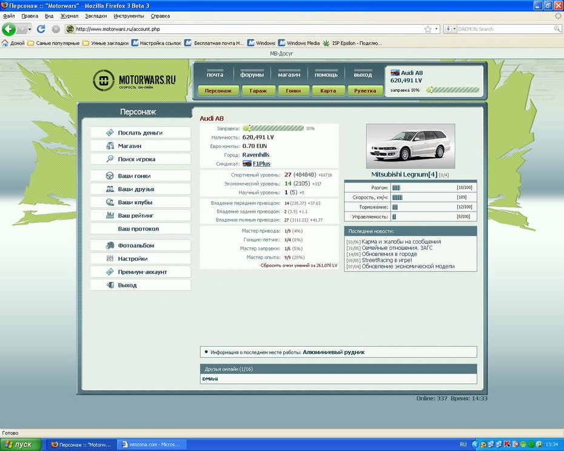Go back with the green Back arrow
564x451 pixels.
point(8,29)
